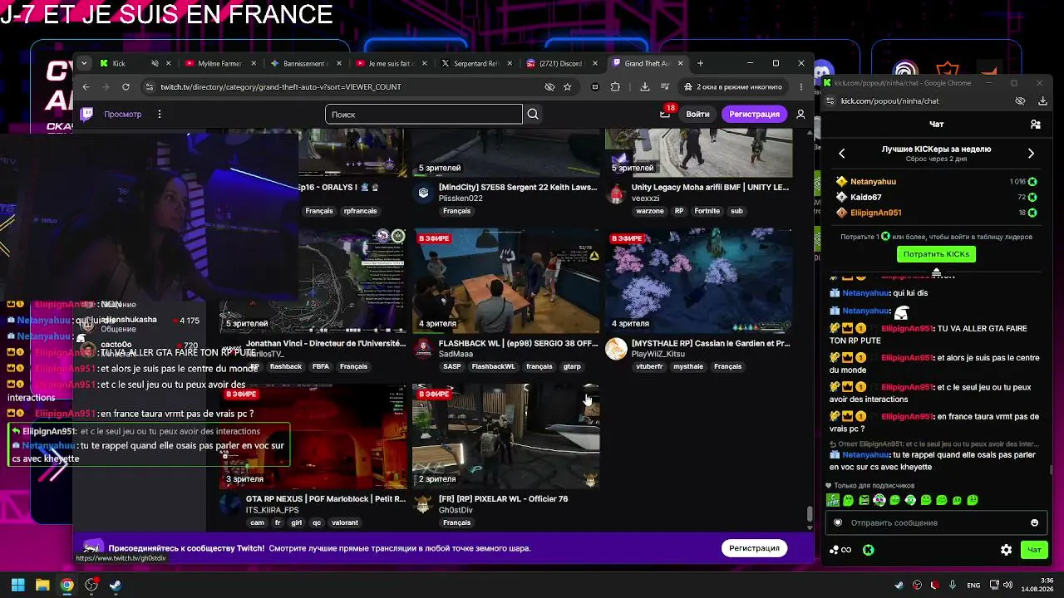
Task: Open the site information icon in the Twitch address bar
Action: 149,86
